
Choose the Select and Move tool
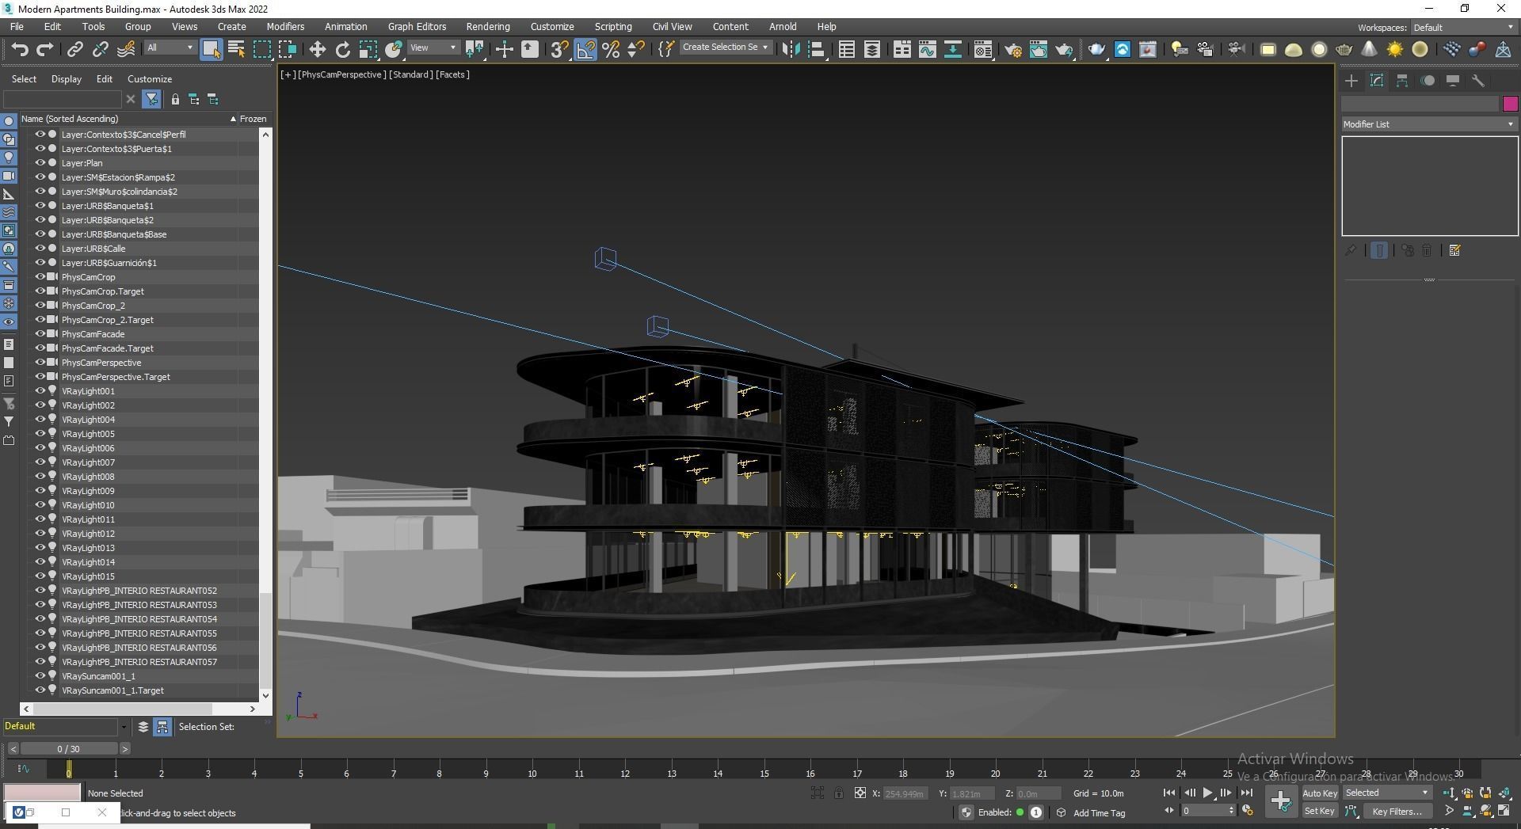click(x=317, y=49)
